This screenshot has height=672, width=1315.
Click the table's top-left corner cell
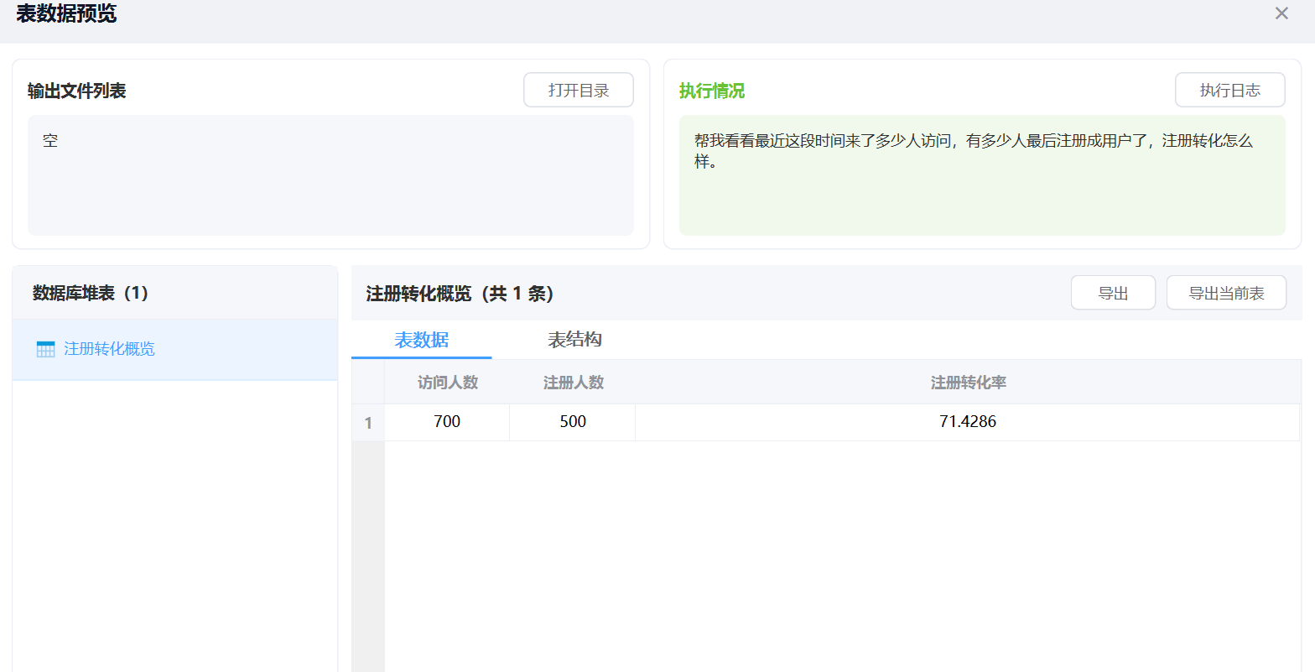(x=368, y=383)
